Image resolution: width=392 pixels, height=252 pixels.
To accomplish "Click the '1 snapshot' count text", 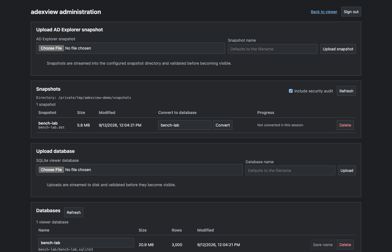I will (46, 104).
